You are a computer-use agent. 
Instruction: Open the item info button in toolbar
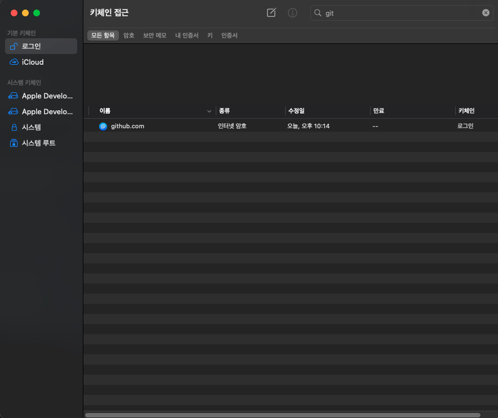tap(292, 13)
